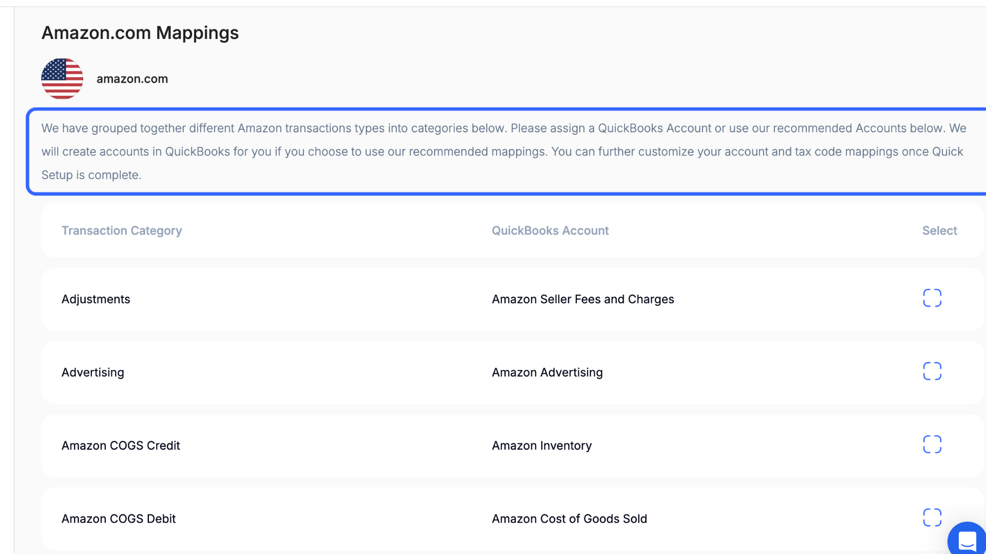Screen dimensions: 986x554
Task: Click the select icon for Advertising row
Action: coord(932,371)
